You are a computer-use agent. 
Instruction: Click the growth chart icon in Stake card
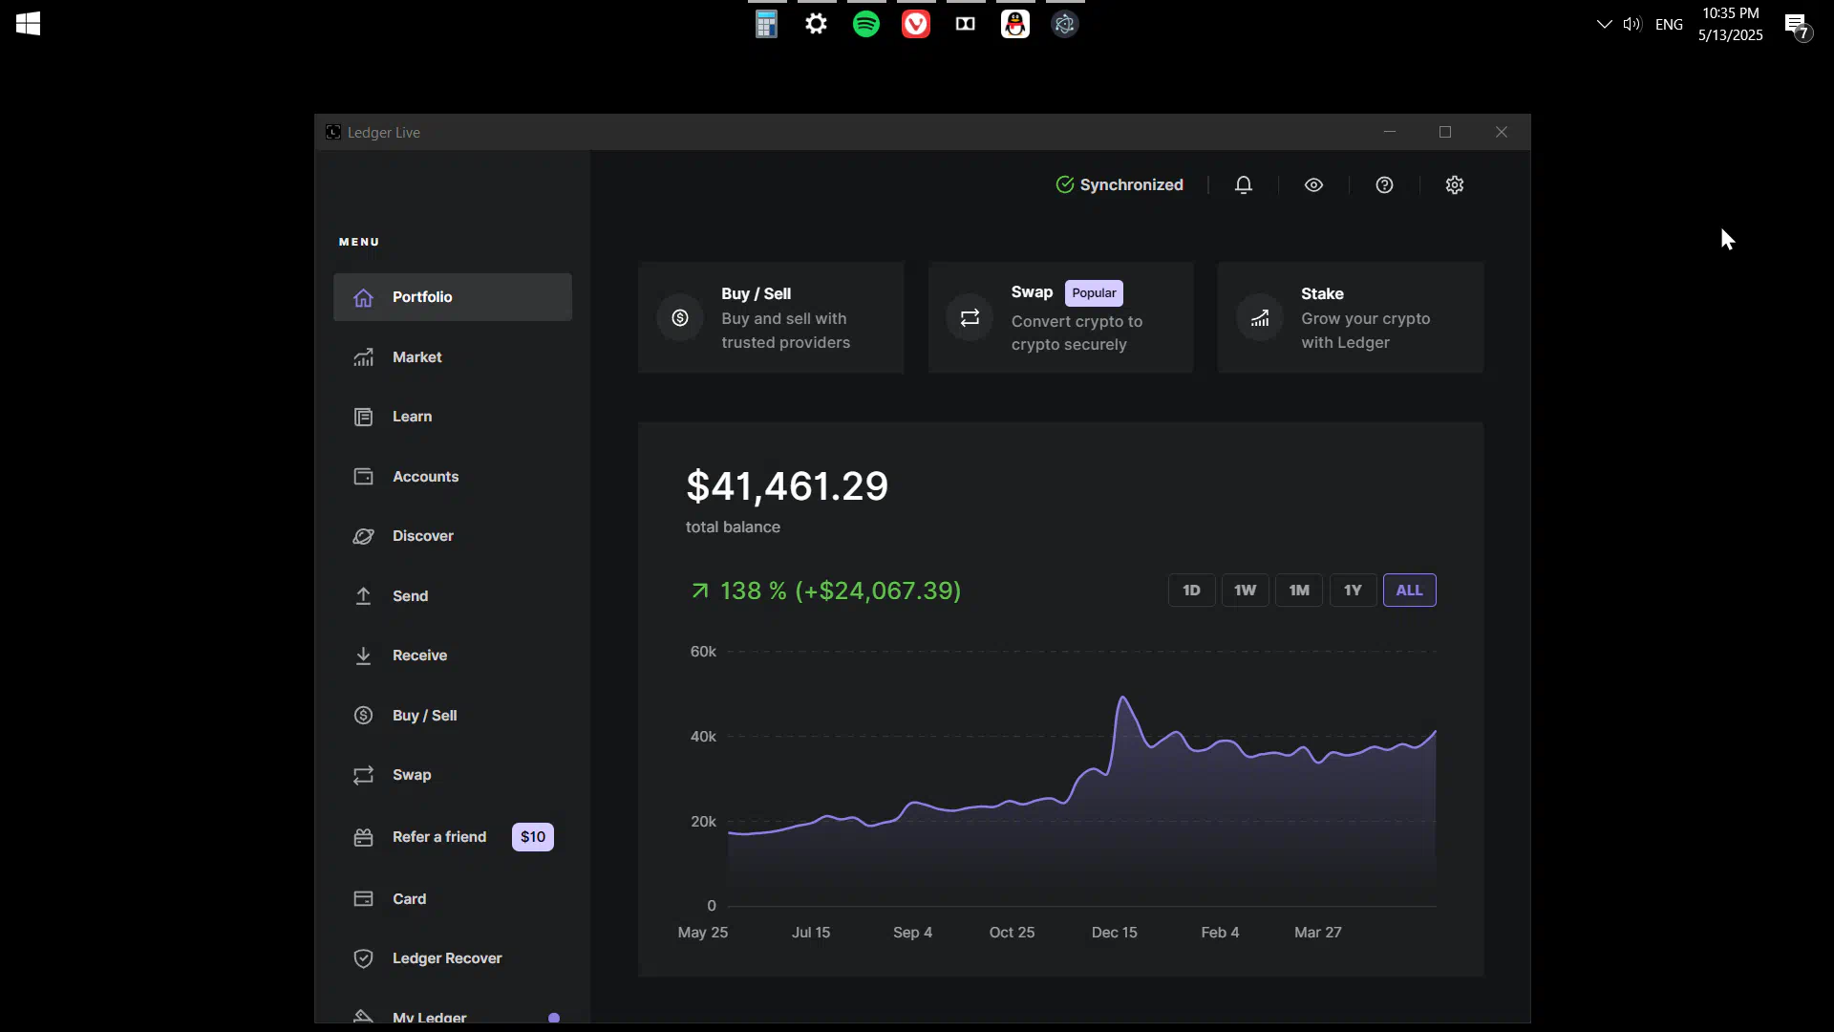(x=1260, y=317)
